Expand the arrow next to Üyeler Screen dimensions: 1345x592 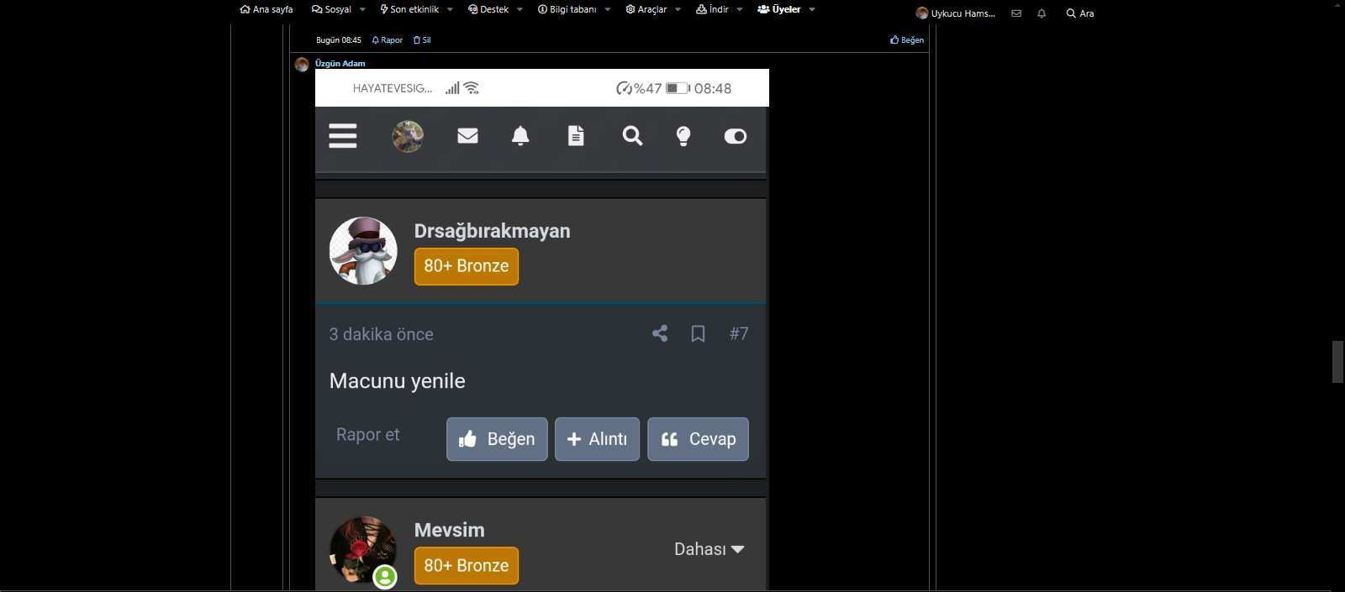tap(812, 9)
